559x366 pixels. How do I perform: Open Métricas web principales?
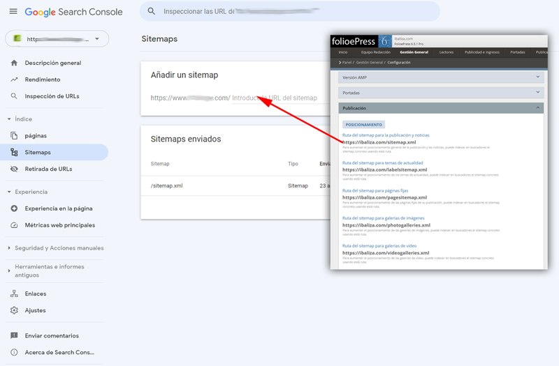coord(60,225)
